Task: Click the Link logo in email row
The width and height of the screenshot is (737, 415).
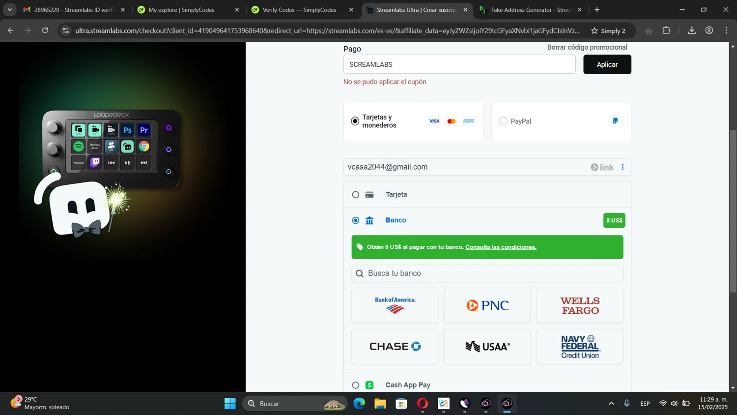Action: (x=602, y=167)
